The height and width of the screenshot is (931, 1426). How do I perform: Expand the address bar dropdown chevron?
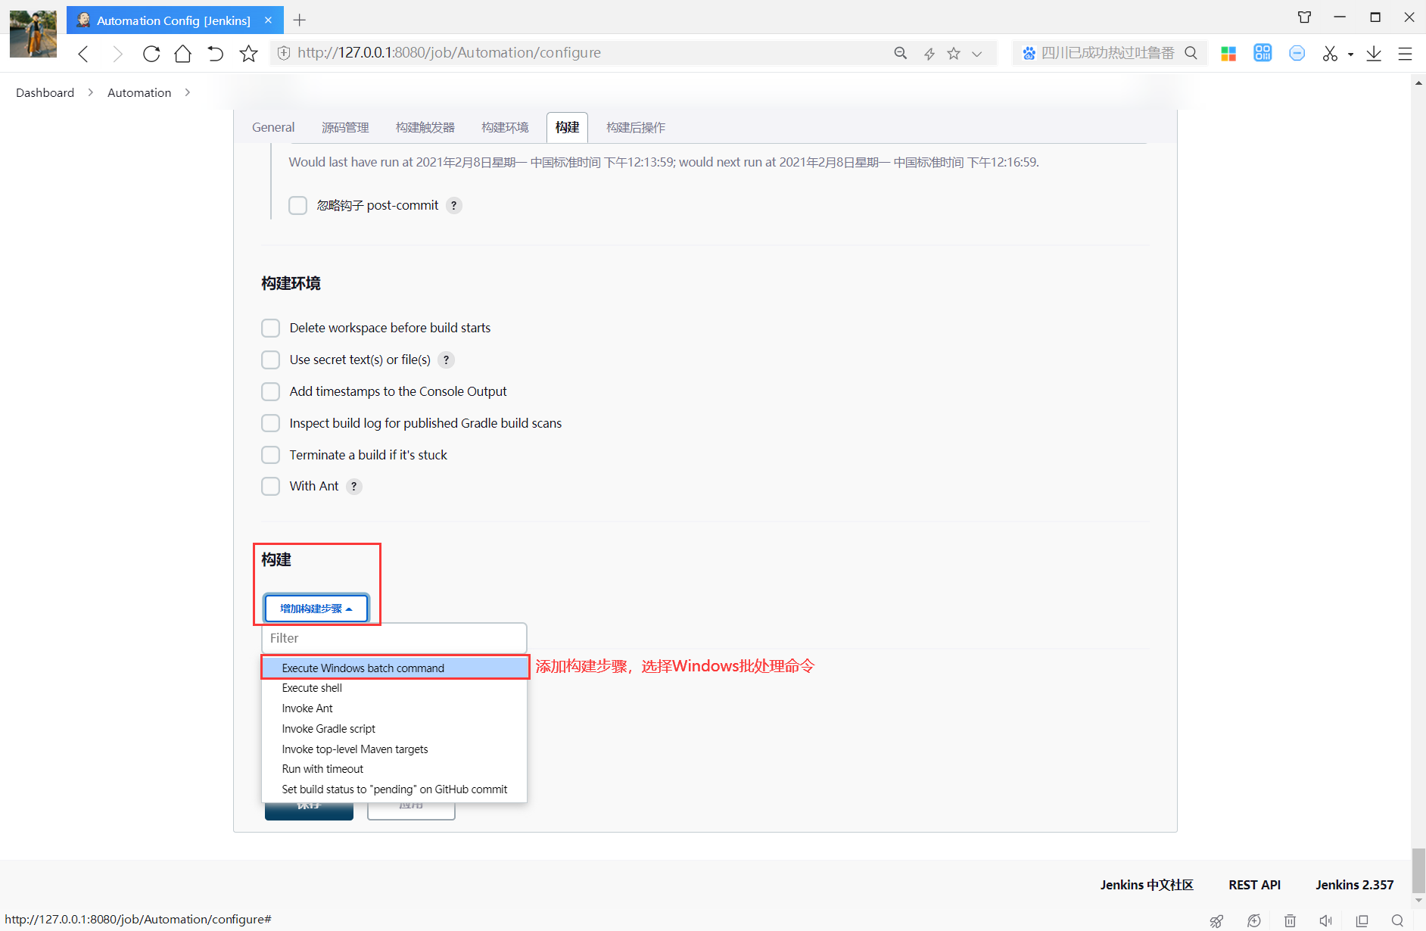[x=977, y=54]
